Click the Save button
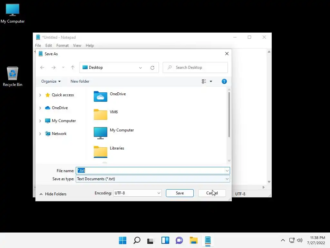Viewport: 330px width, 248px height. point(180,193)
